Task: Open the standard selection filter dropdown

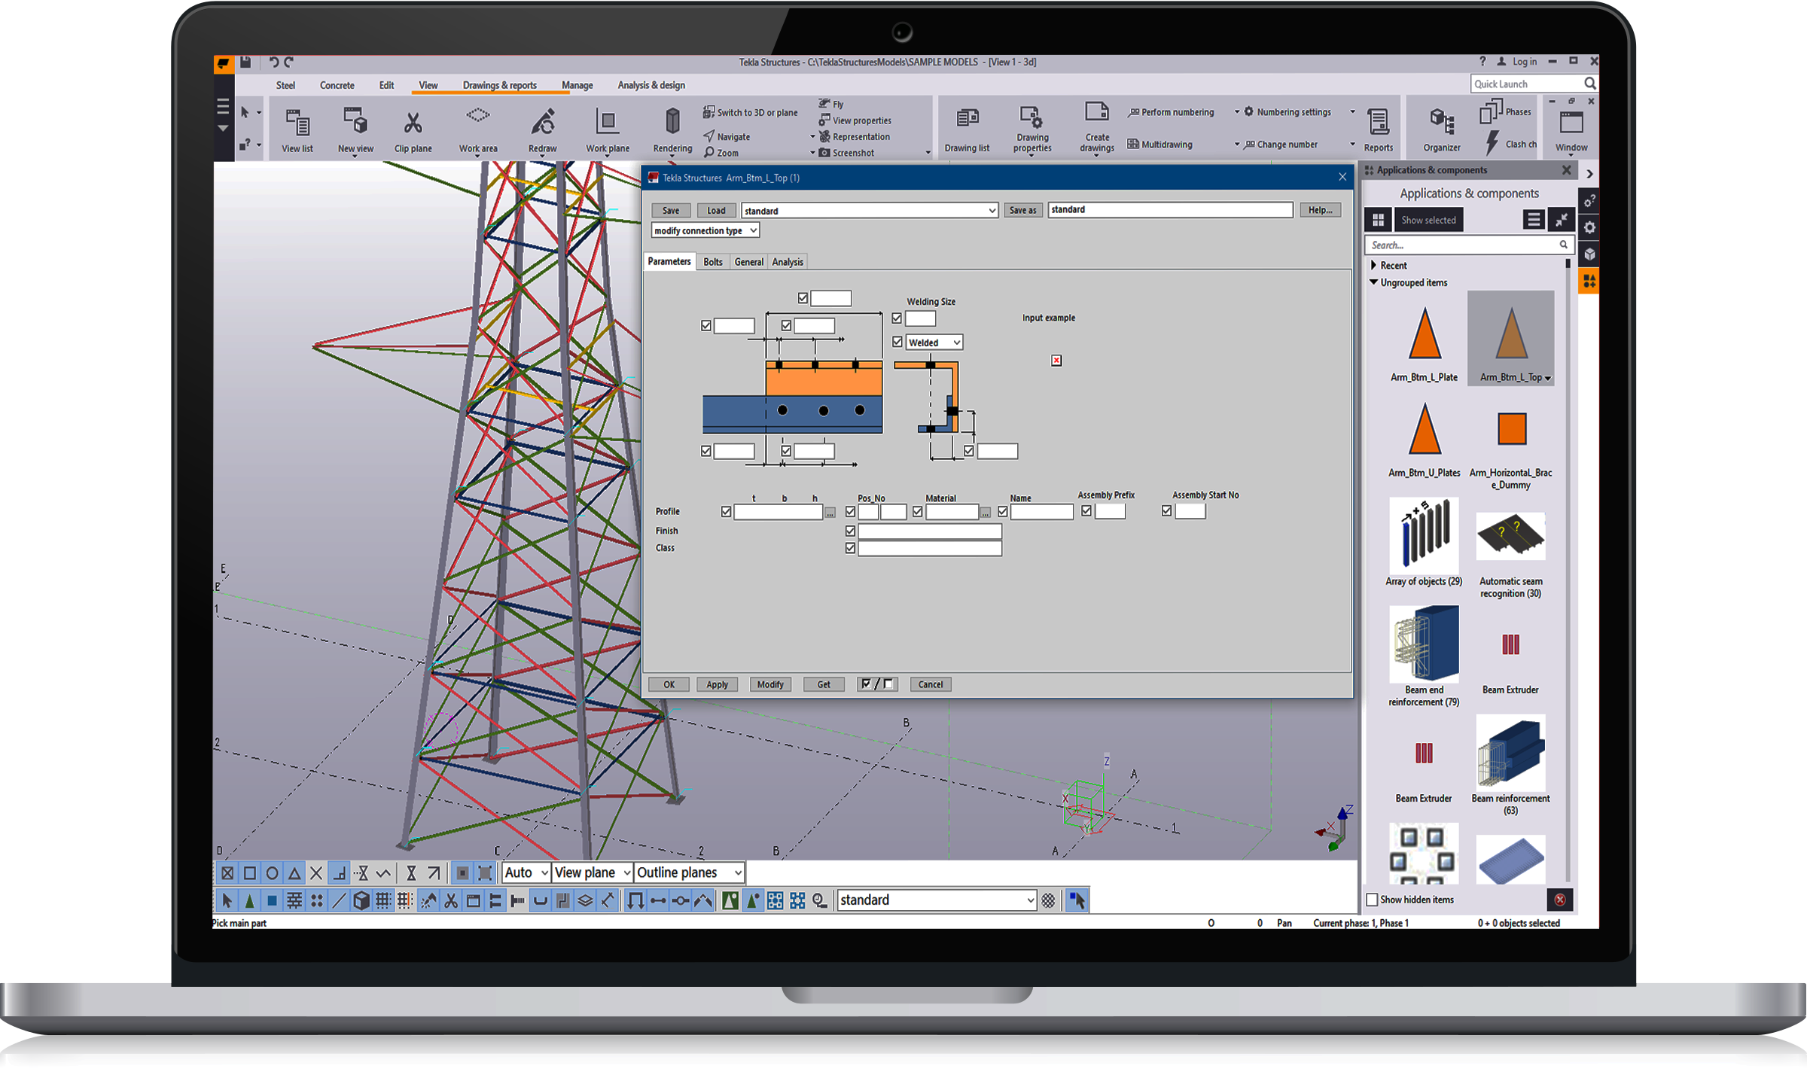Action: [937, 900]
